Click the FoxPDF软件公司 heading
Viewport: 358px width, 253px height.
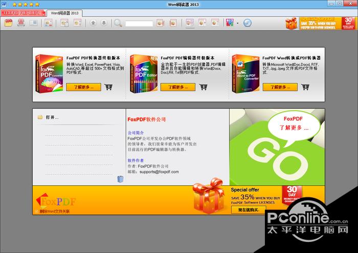click(x=147, y=119)
